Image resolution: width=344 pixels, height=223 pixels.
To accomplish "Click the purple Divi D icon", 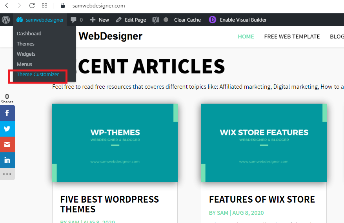I will coord(212,20).
